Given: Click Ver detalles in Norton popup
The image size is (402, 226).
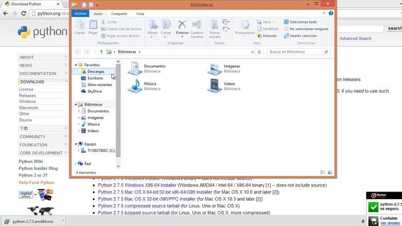Looking at the screenshot, I should click(390, 223).
